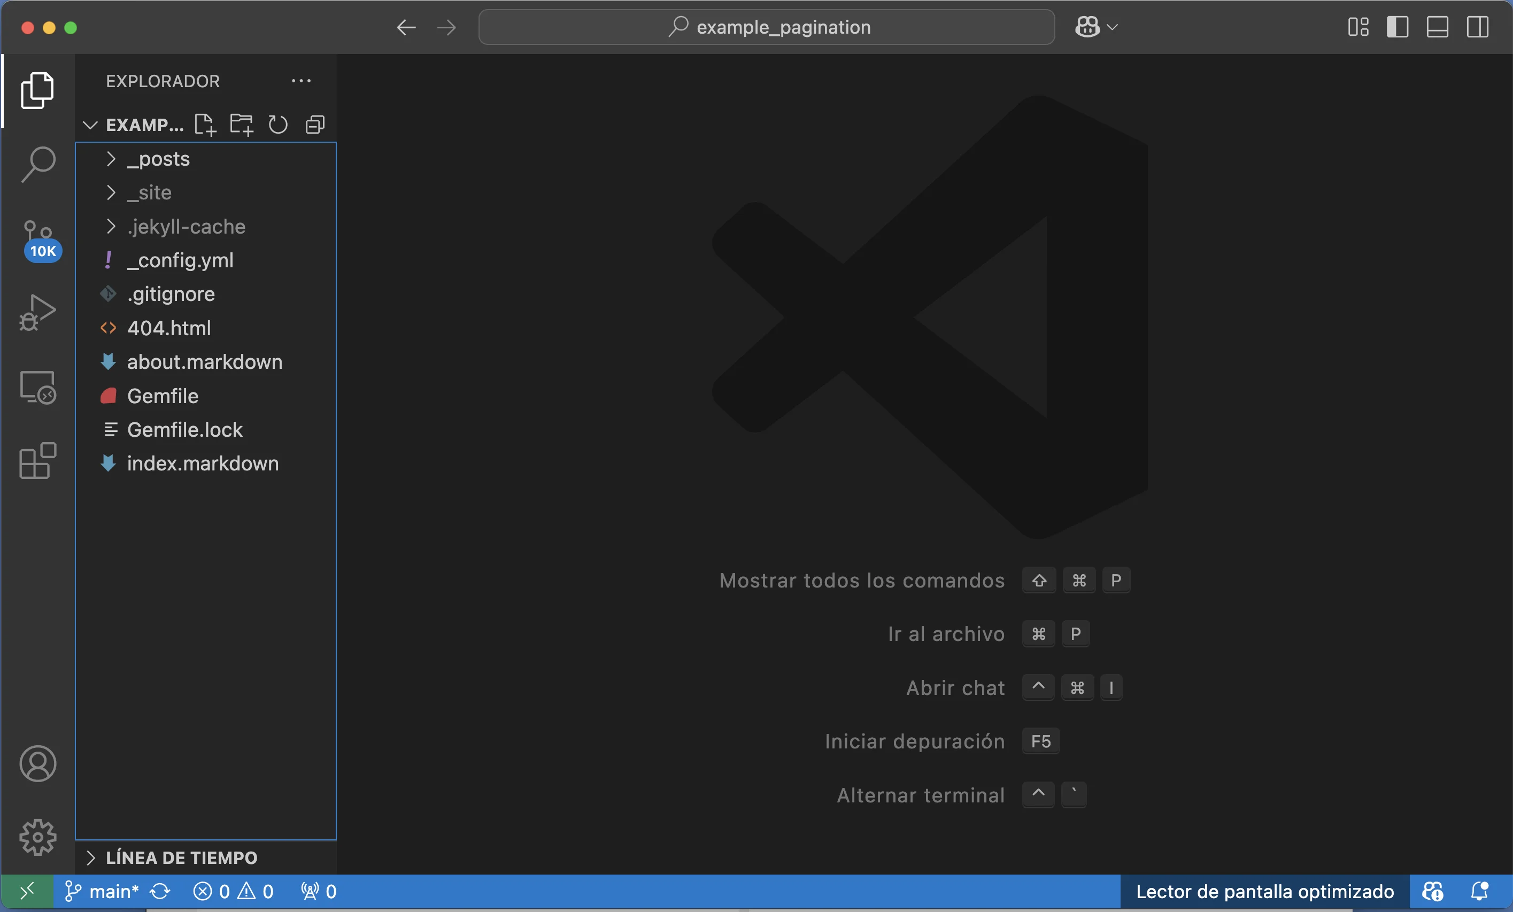Open Copilot status icon in status bar
Viewport: 1513px width, 912px height.
point(1433,891)
